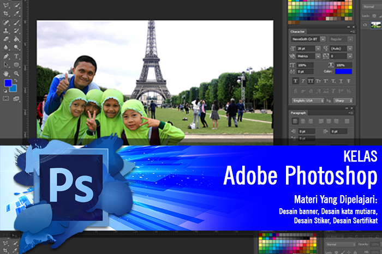Select the History Brush tool
The image size is (382, 254).
click(16, 31)
